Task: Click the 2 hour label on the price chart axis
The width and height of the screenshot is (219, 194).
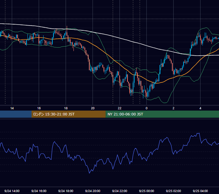Action: pos(173,108)
